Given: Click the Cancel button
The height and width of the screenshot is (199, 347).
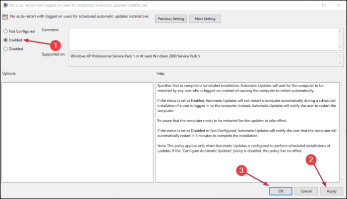Looking at the screenshot, I should (x=306, y=191).
